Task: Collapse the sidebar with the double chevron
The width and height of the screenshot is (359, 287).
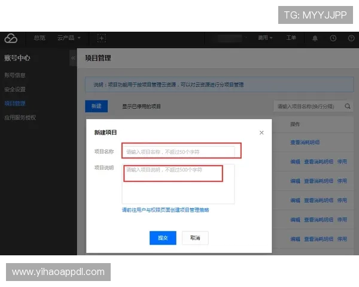Action: 73,58
